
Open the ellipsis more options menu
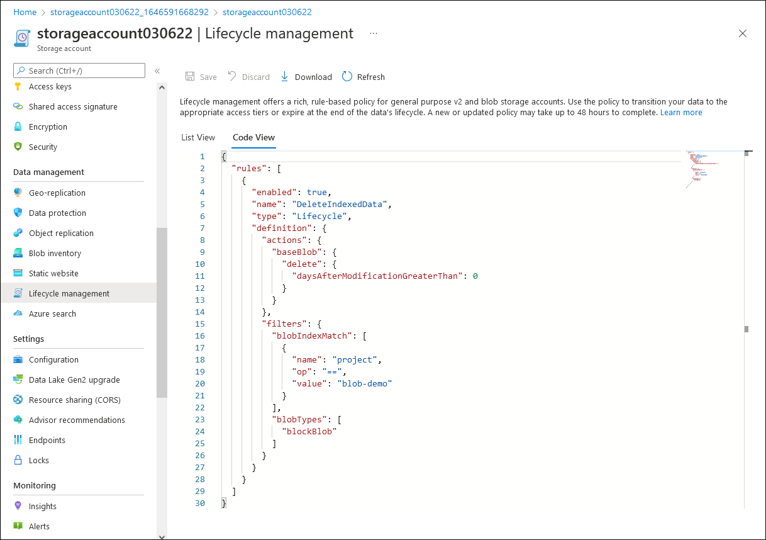[x=374, y=33]
